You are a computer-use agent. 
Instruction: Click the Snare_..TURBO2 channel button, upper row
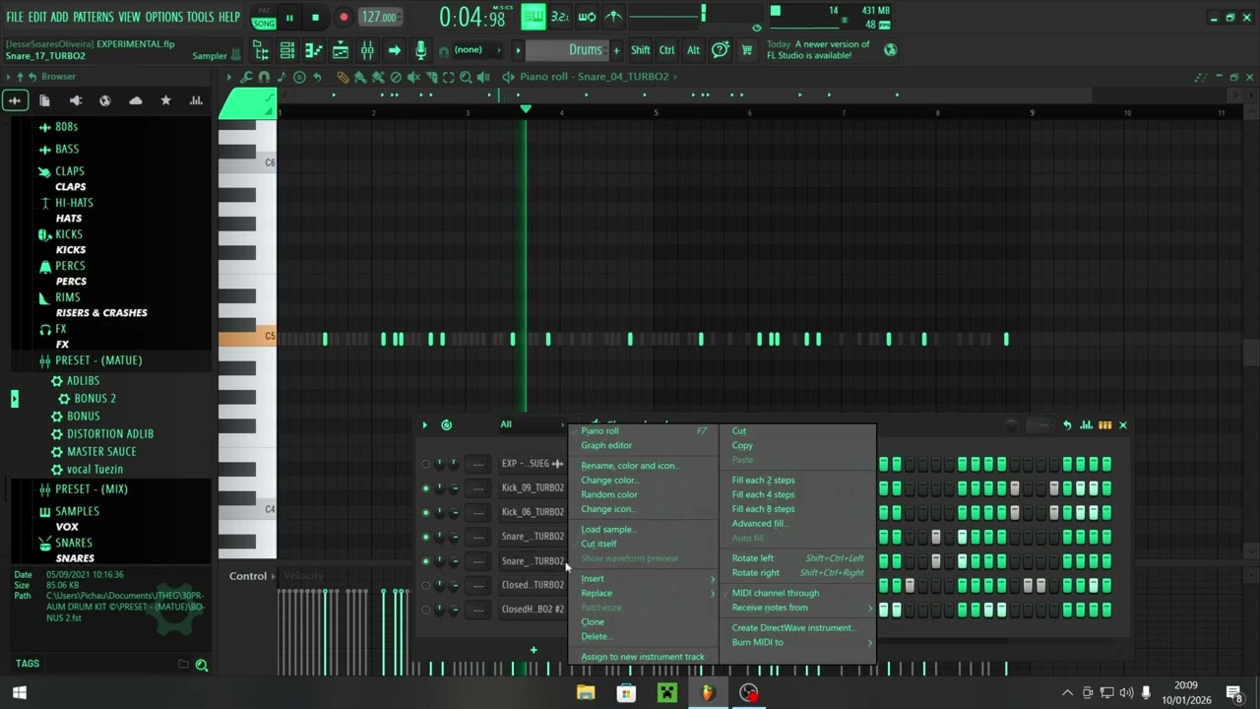(x=532, y=537)
